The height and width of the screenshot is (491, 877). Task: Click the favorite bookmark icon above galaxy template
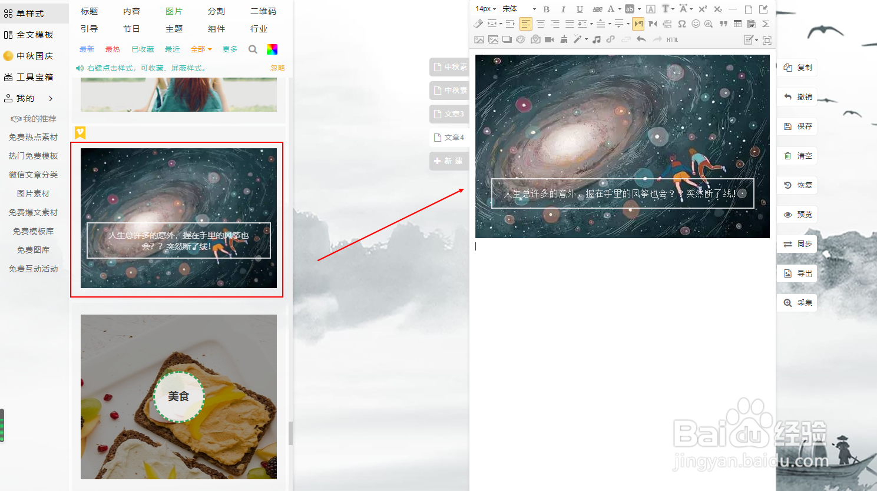click(80, 133)
